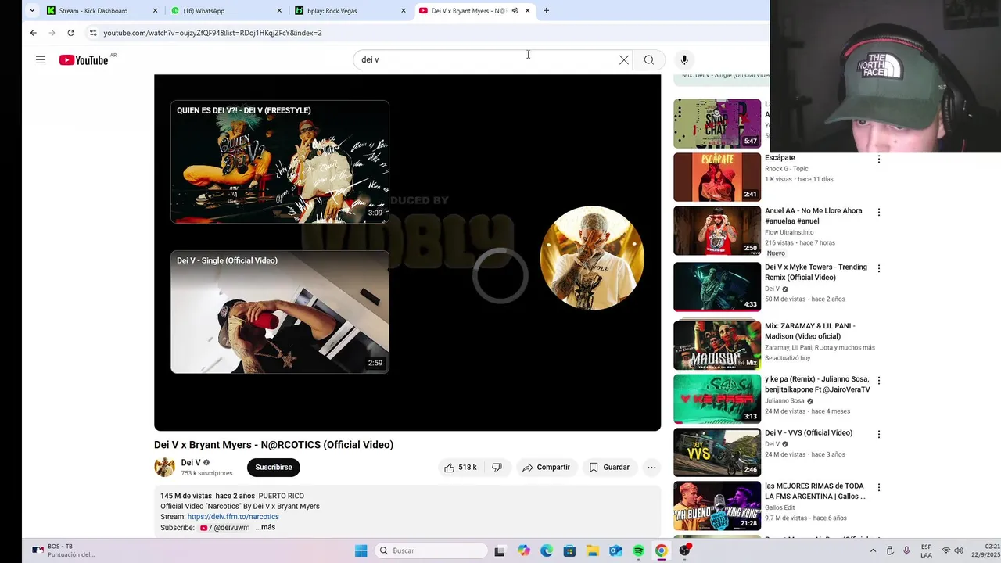The width and height of the screenshot is (1001, 563).
Task: Switch to the WhatsApp tab
Action: pos(227,11)
